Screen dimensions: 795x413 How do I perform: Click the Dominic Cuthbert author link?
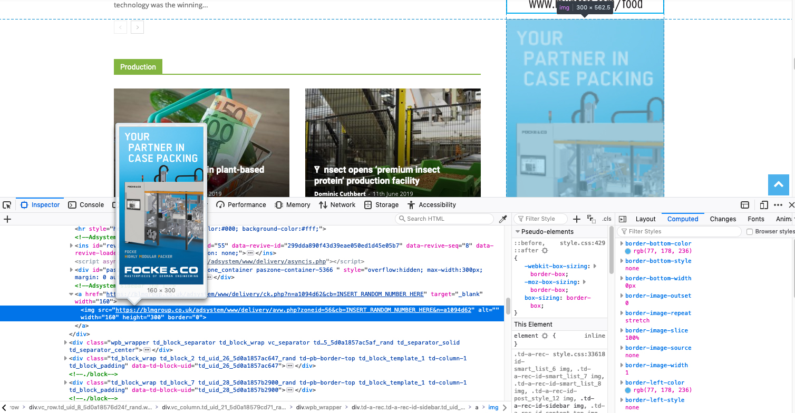click(x=340, y=194)
